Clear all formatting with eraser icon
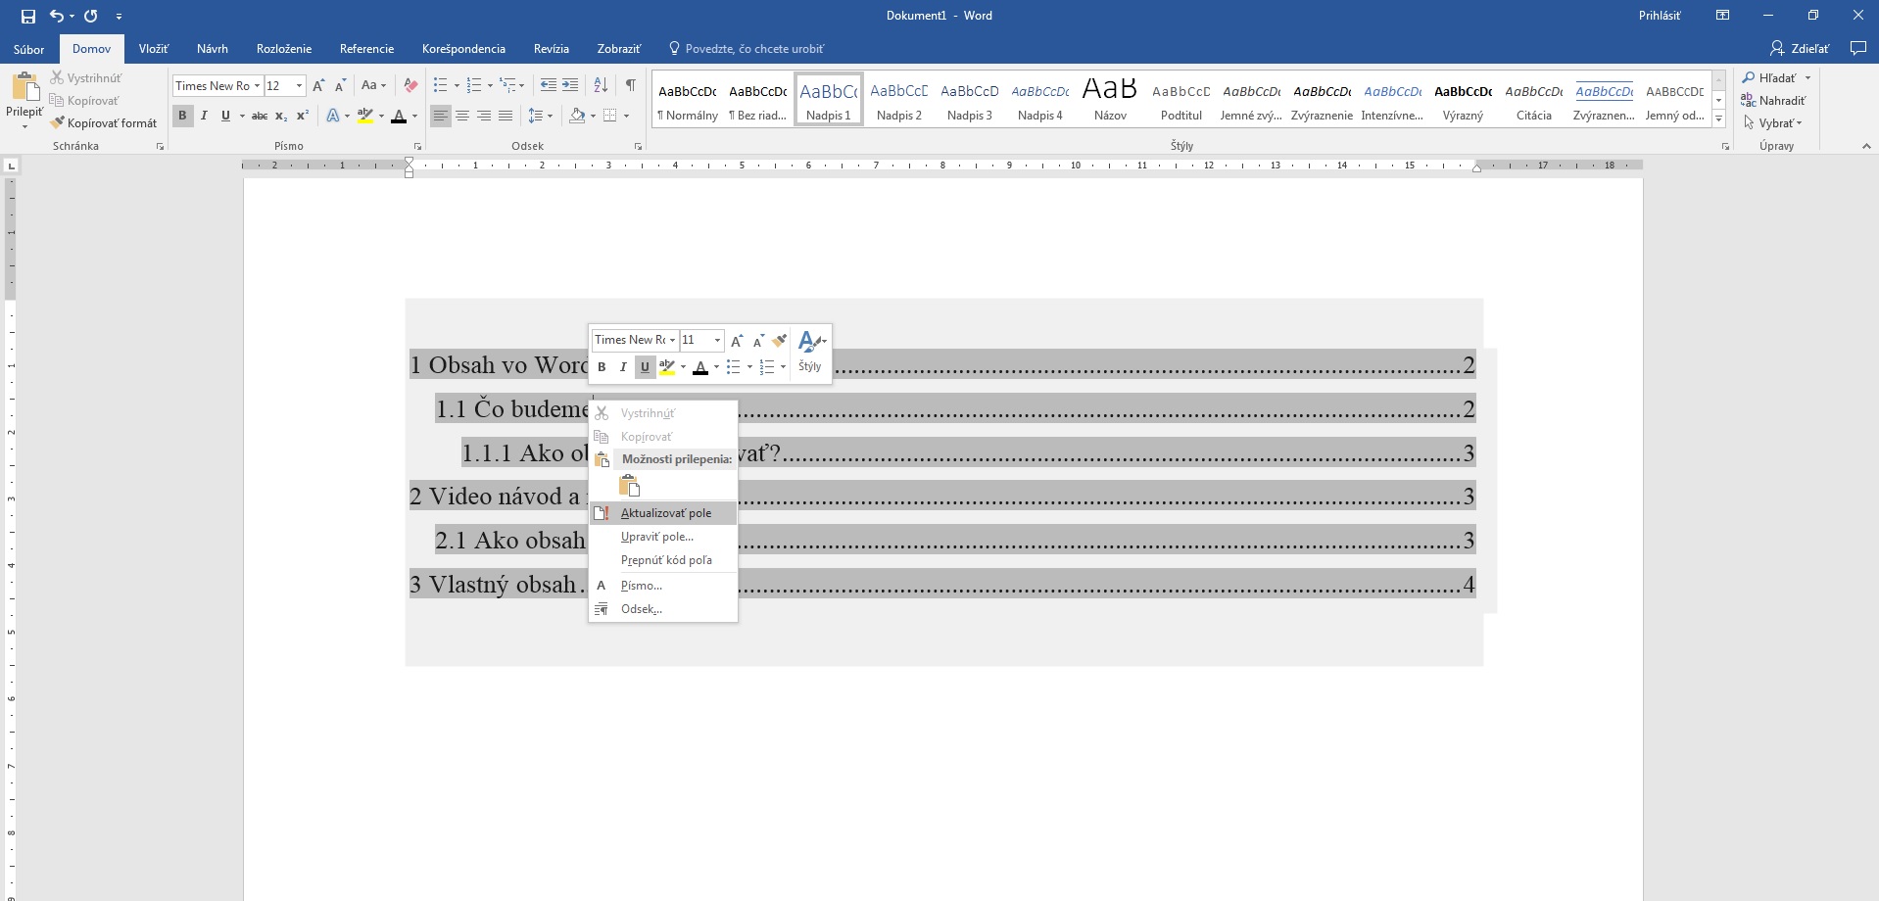The image size is (1879, 901). 410,86
